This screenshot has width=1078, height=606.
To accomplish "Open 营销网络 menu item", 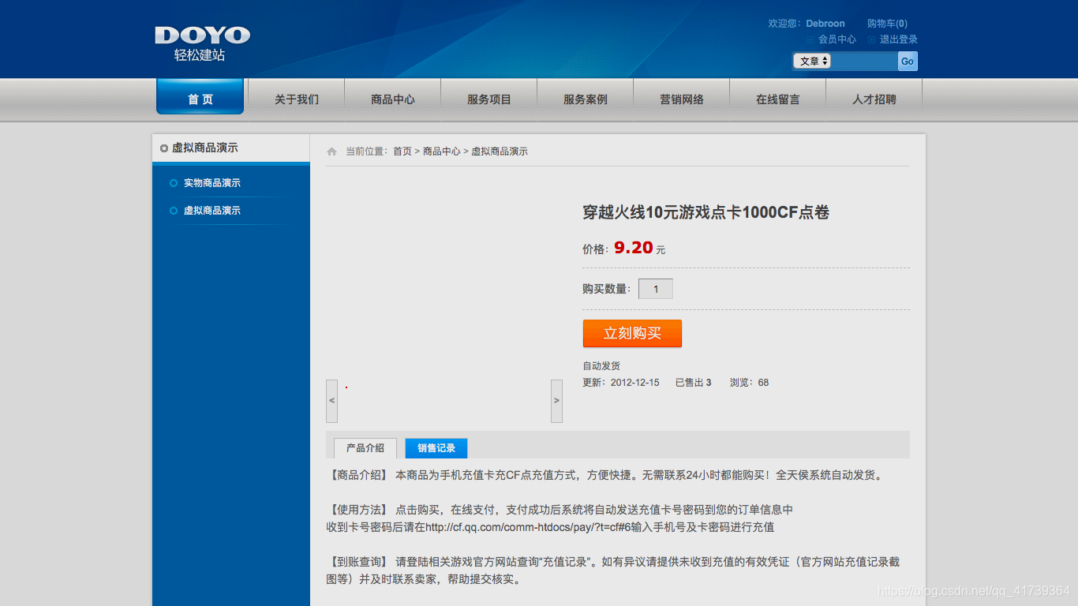I will [682, 99].
